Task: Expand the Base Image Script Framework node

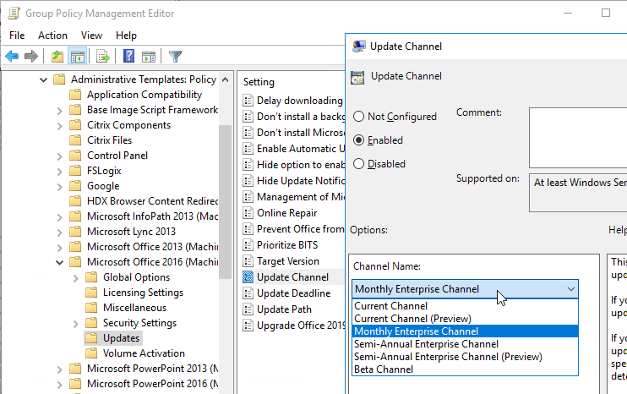Action: [x=60, y=111]
